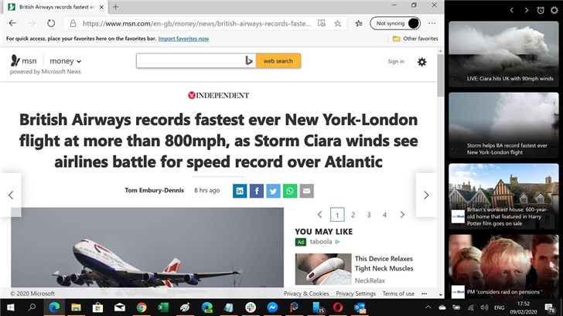Screen dimensions: 563x316
Task: Open Privacy & Cookies link
Action: [306, 294]
